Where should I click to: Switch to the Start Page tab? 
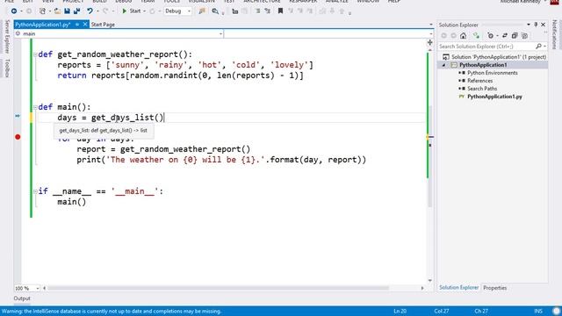(x=103, y=25)
